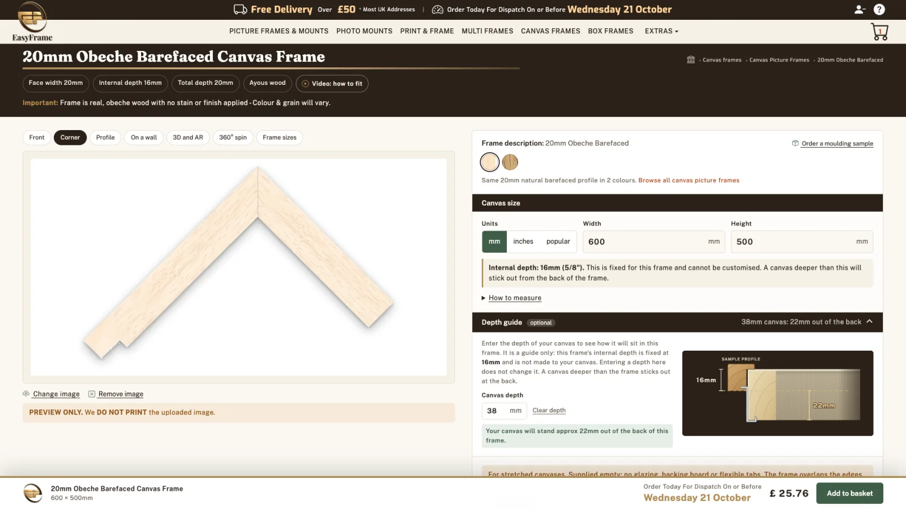Viewport: 906px width, 509px height.
Task: Click Browse all canvas picture frames link
Action: point(689,180)
